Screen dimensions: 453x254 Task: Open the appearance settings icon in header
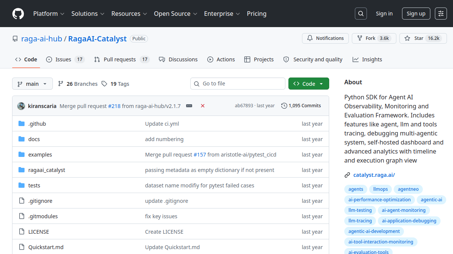pos(441,14)
